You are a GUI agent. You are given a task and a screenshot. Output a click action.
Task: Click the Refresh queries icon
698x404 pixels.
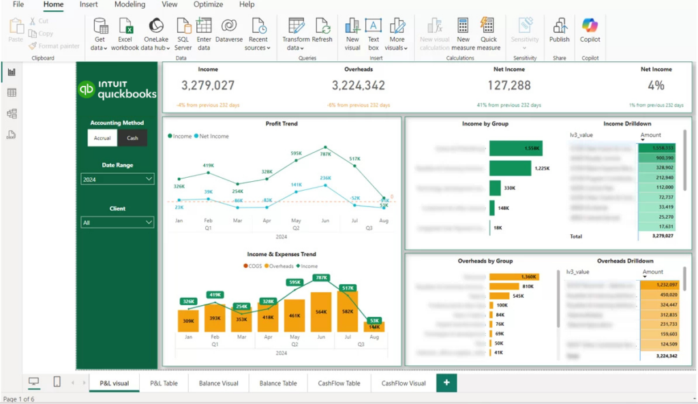tap(322, 27)
